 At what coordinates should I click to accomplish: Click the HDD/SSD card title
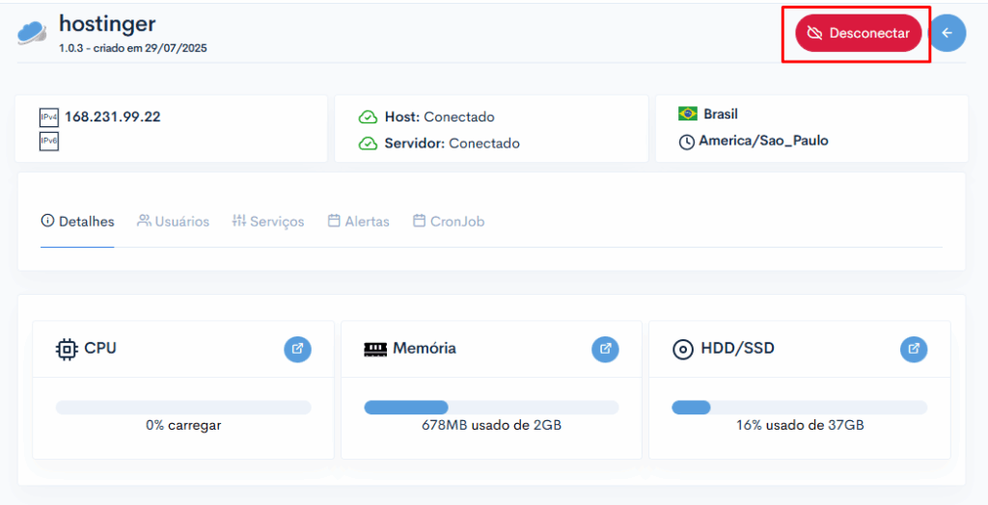pos(738,348)
